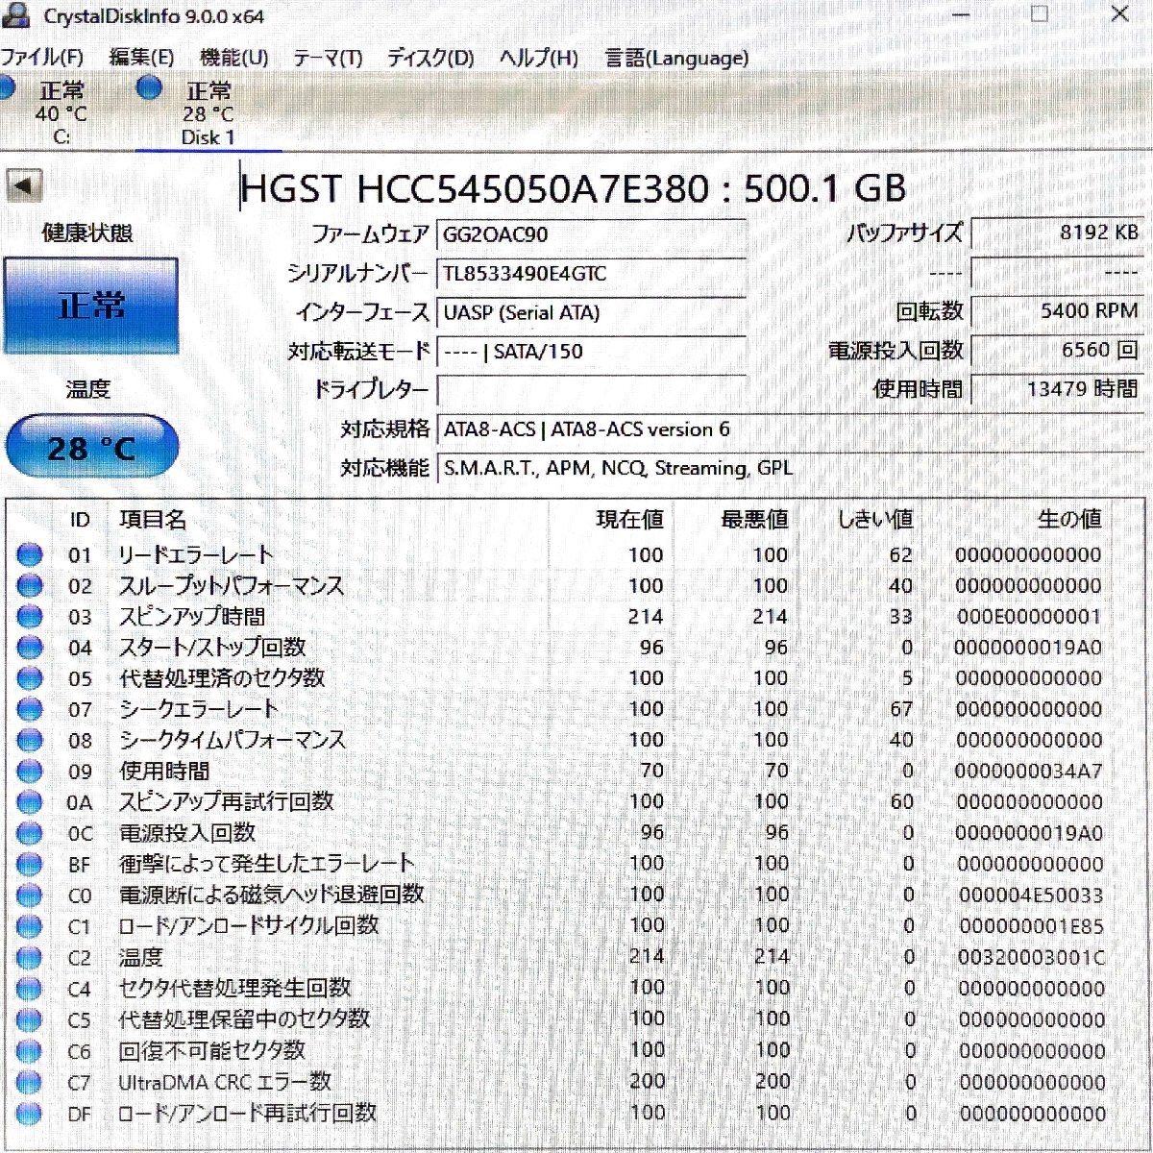1153x1153 pixels.
Task: Click the 28 °C temperature button
Action: [x=91, y=447]
